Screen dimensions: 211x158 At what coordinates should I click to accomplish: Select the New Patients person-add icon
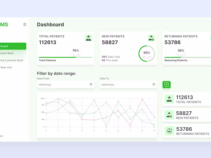[x=151, y=38]
